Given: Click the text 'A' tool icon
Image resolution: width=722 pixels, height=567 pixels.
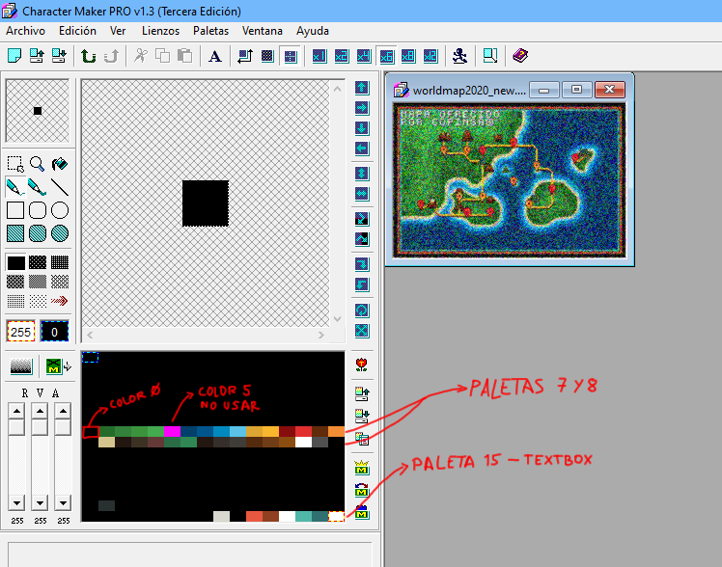Looking at the screenshot, I should 214,56.
